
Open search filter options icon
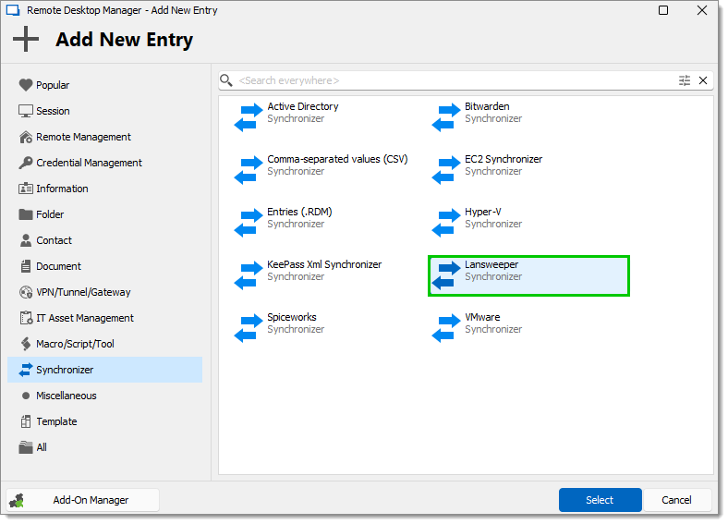[x=685, y=80]
